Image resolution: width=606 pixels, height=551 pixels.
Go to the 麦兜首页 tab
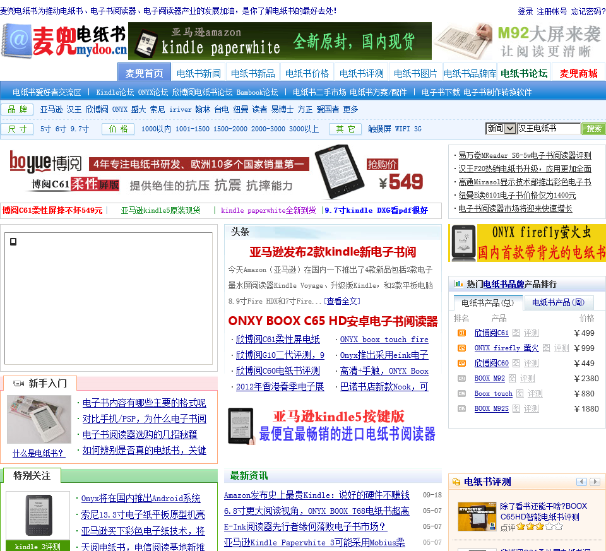click(x=144, y=73)
